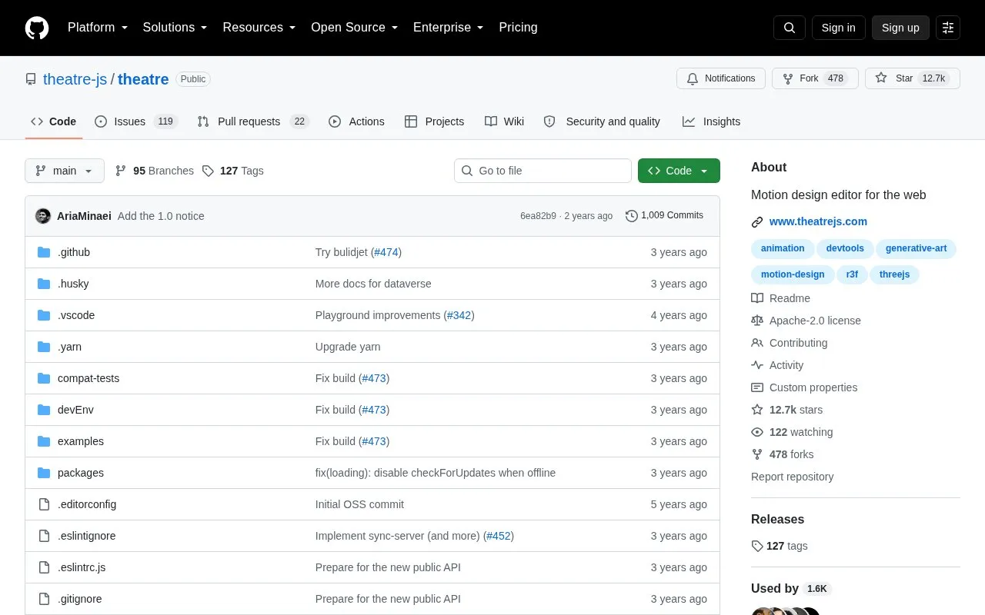Open the main branch selector dropdown

[65, 171]
